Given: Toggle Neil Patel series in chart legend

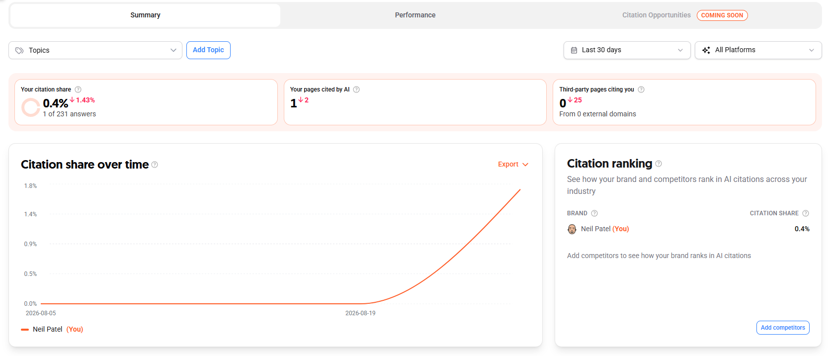Looking at the screenshot, I should 52,329.
